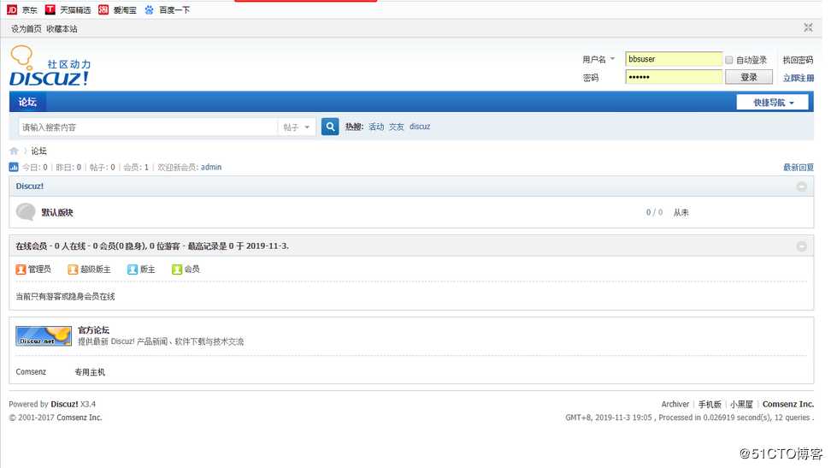Screen dimensions: 831x468
Task: Click the statistics chart icon
Action: 14,167
